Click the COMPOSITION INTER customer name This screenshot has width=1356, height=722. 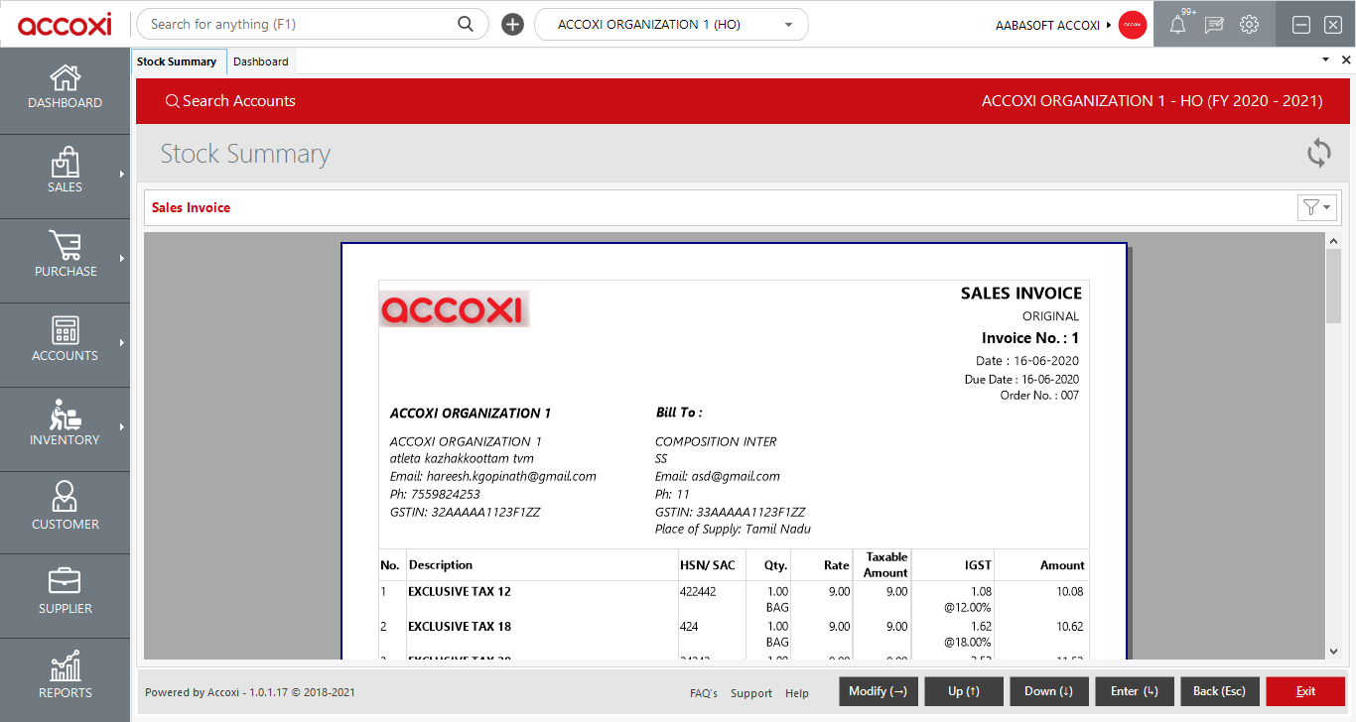716,441
